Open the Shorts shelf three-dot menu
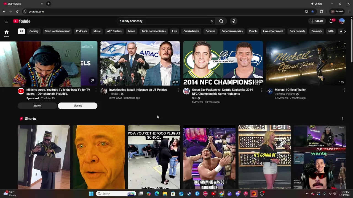353x198 pixels. click(x=342, y=119)
